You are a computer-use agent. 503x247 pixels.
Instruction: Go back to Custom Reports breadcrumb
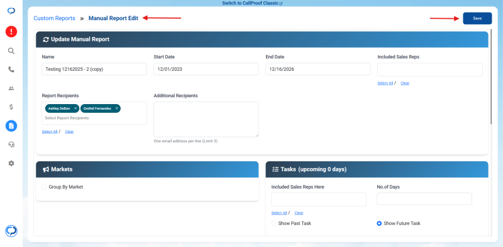(x=54, y=18)
